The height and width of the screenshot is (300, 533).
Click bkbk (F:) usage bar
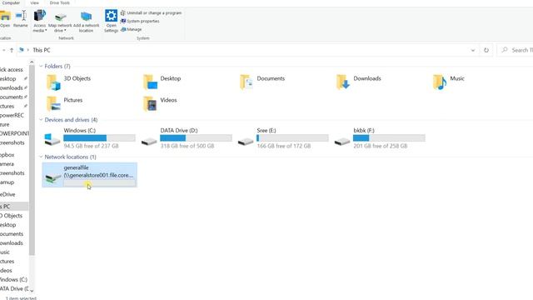coord(389,138)
